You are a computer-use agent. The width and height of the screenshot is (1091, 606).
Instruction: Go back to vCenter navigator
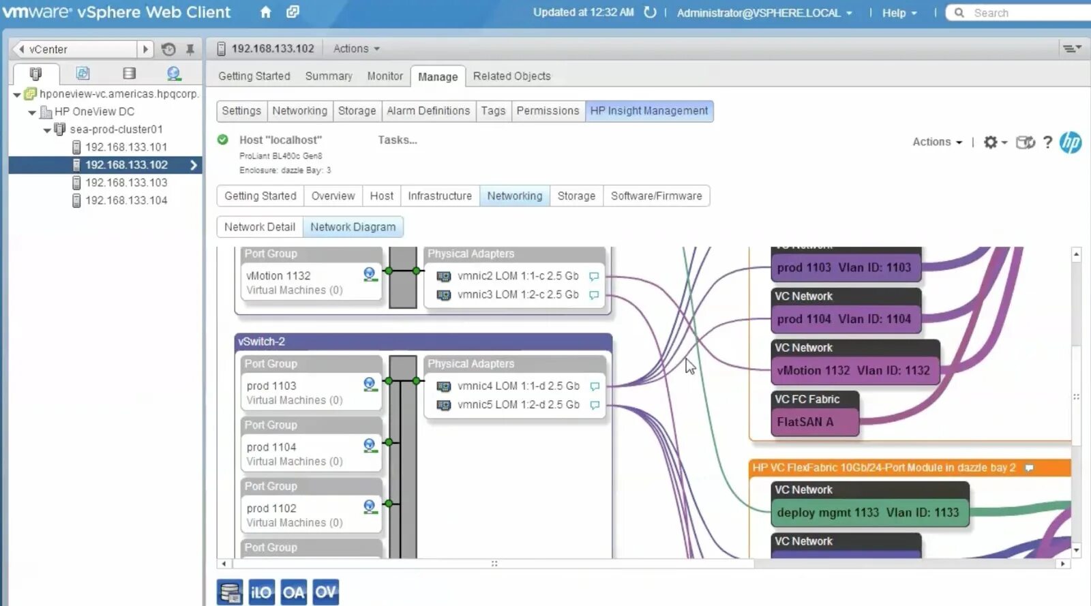pyautogui.click(x=75, y=49)
